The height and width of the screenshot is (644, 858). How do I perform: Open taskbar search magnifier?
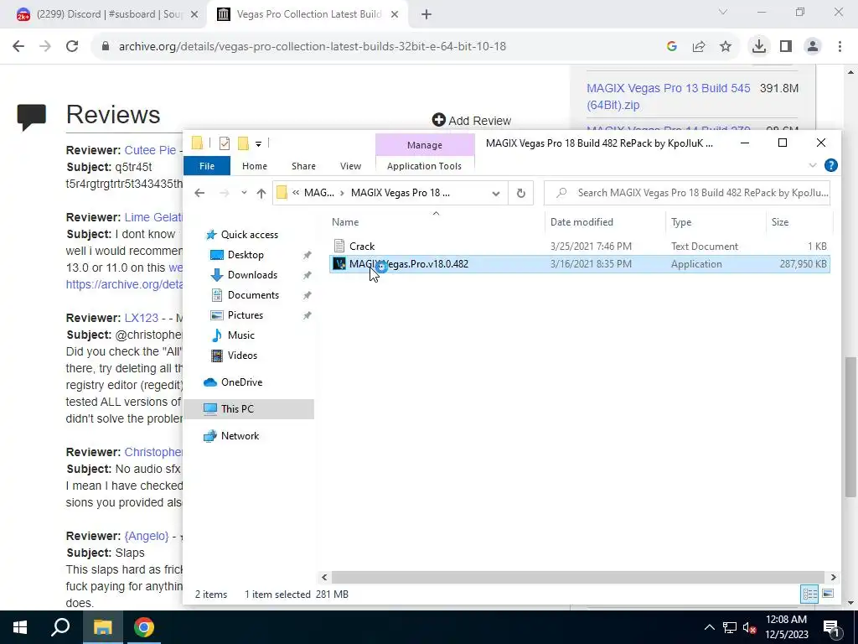pos(60,627)
